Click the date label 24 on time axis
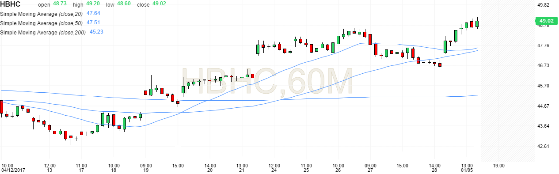 pos(274,170)
